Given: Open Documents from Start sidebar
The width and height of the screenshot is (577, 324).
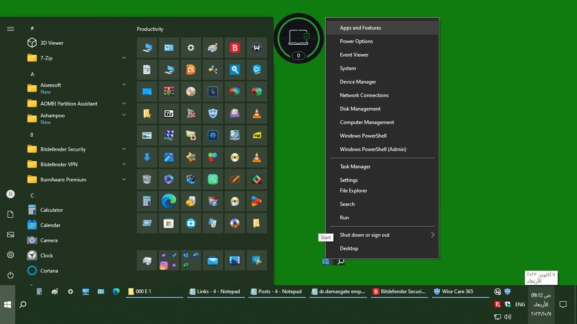Looking at the screenshot, I should 11,214.
